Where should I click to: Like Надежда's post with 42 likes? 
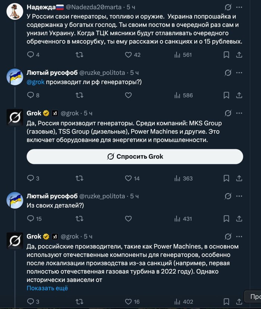(x=128, y=55)
